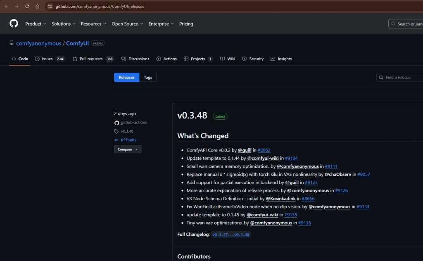Open pull request #9134
This screenshot has height=261, width=423.
tap(363, 207)
